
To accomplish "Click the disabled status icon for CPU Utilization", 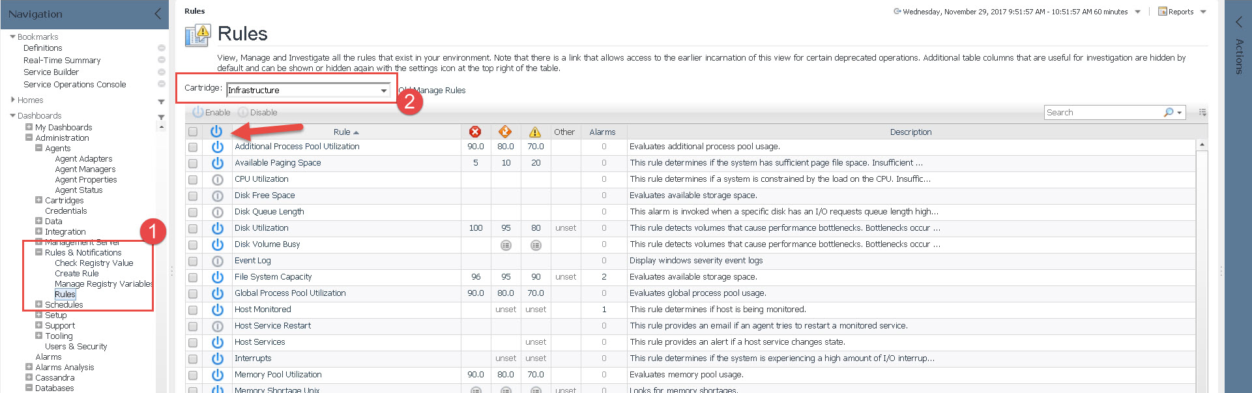I will pyautogui.click(x=217, y=179).
